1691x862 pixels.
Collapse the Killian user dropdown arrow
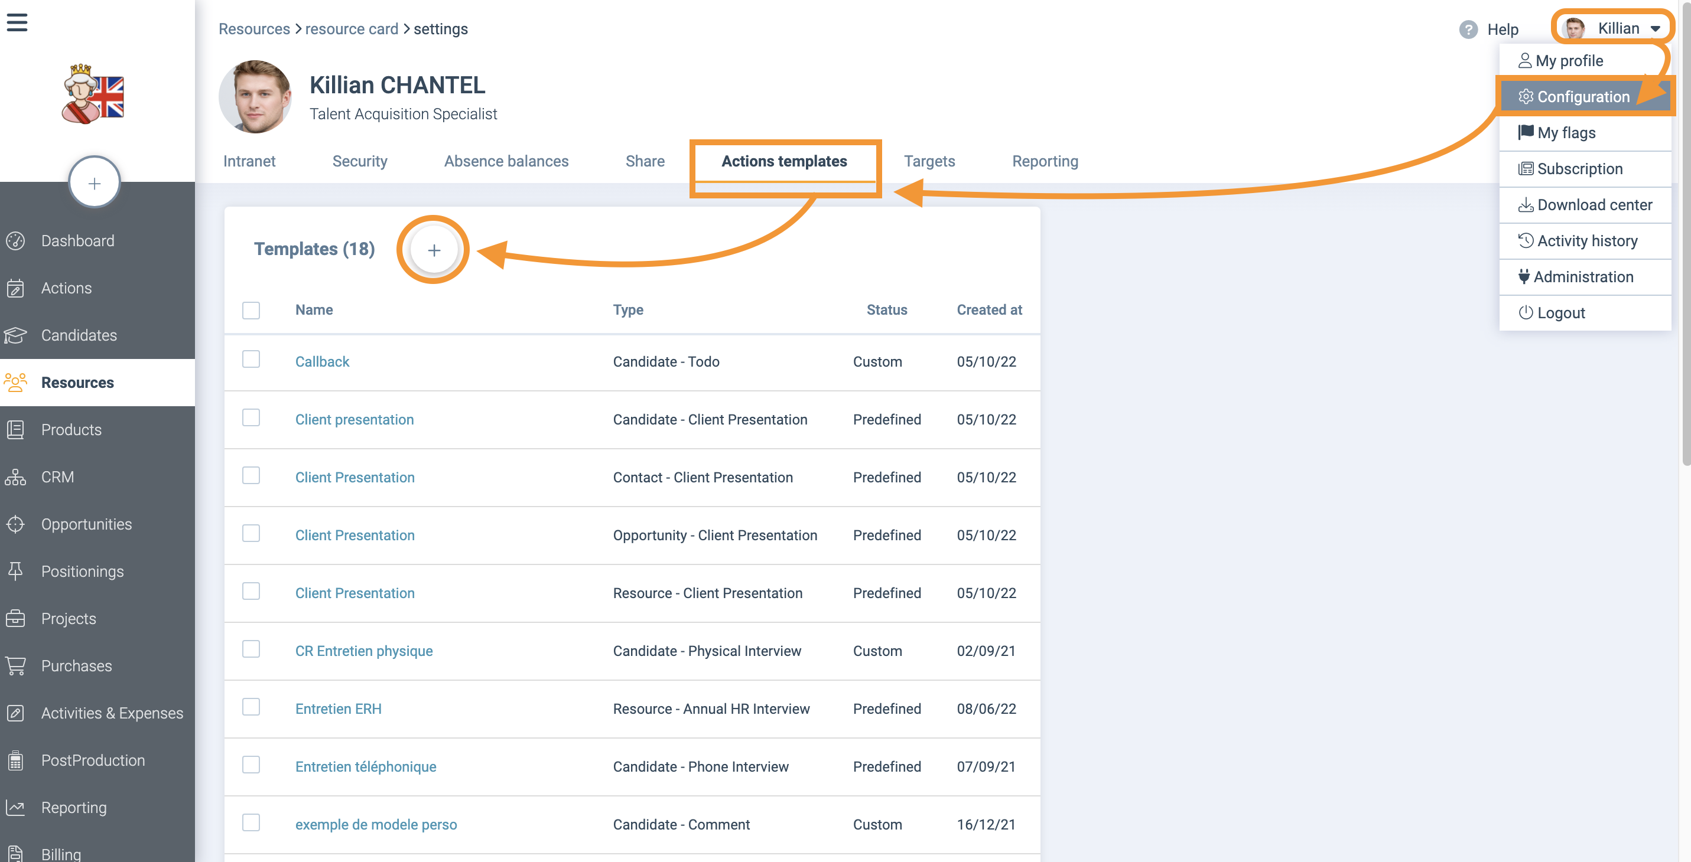point(1655,29)
